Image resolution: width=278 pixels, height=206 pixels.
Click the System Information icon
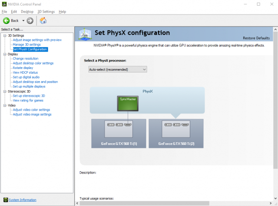click(x=4, y=200)
